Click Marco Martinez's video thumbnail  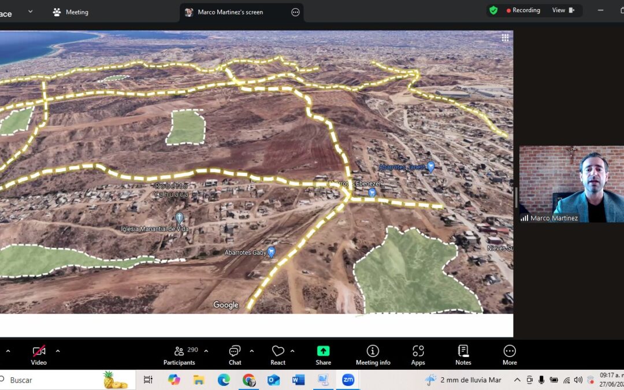(x=571, y=184)
